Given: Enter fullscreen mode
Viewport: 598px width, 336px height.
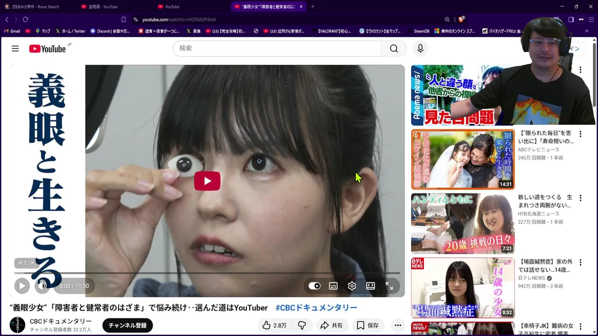Looking at the screenshot, I should 389,286.
